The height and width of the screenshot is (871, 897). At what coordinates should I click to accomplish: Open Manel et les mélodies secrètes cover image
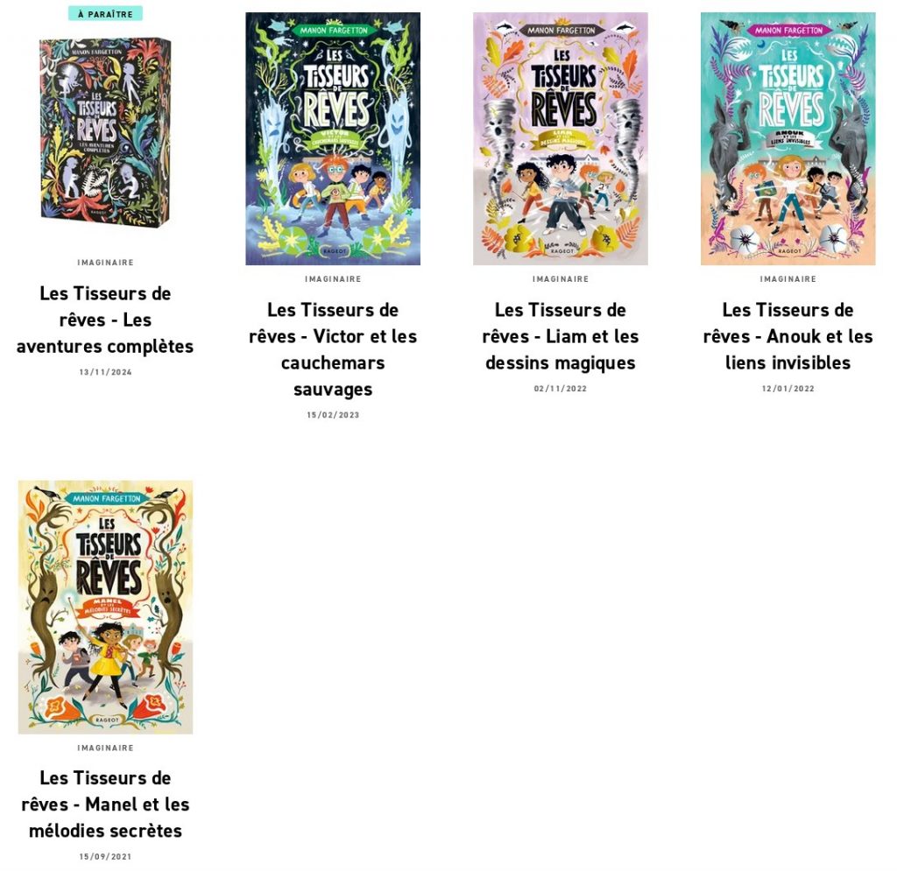pos(105,607)
